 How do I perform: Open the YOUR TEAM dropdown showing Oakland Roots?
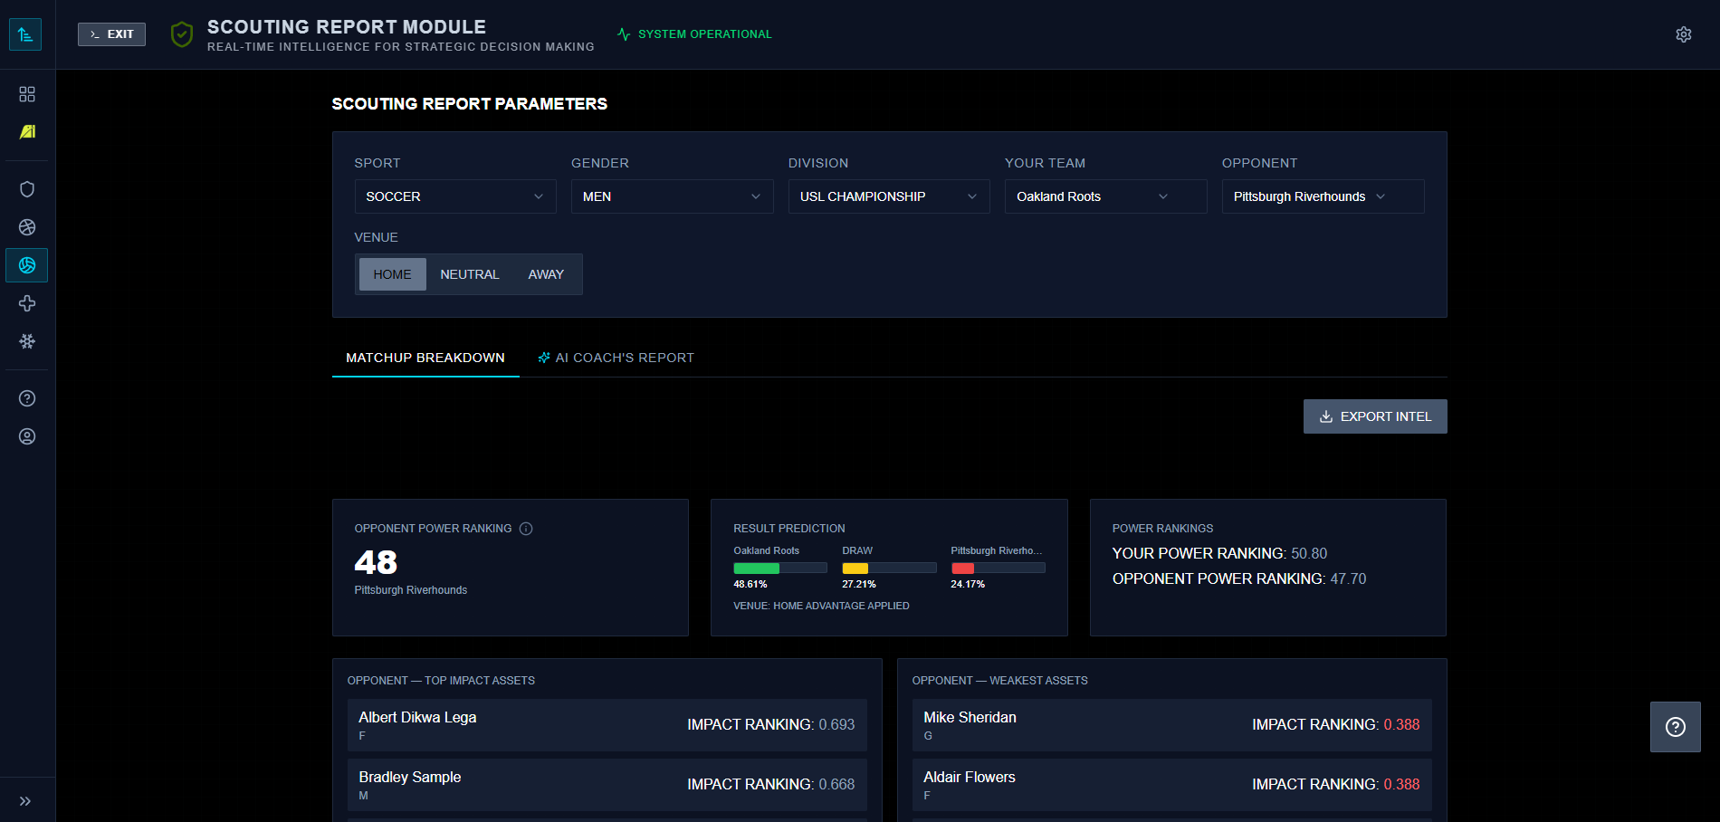pyautogui.click(x=1105, y=196)
